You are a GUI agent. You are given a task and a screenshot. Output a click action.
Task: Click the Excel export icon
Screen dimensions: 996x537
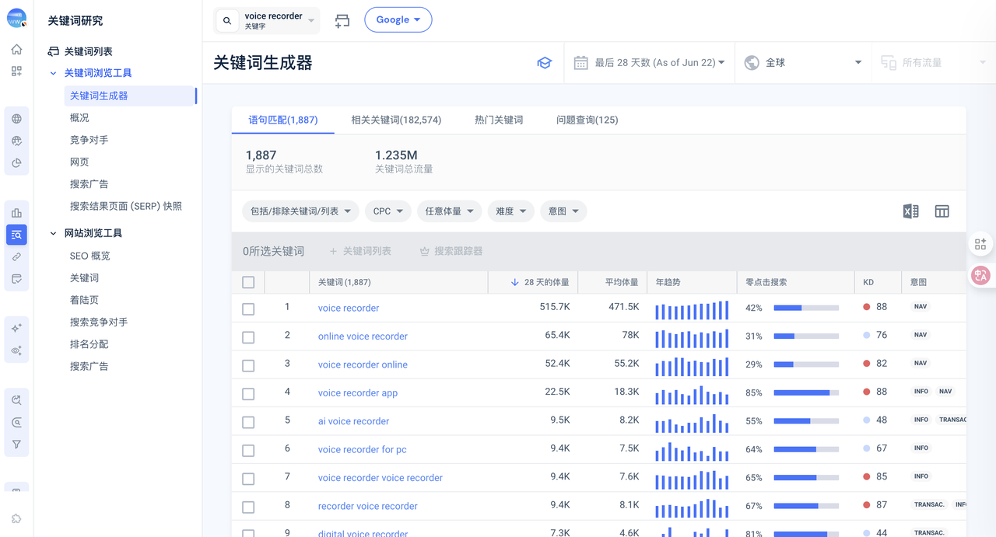[910, 211]
